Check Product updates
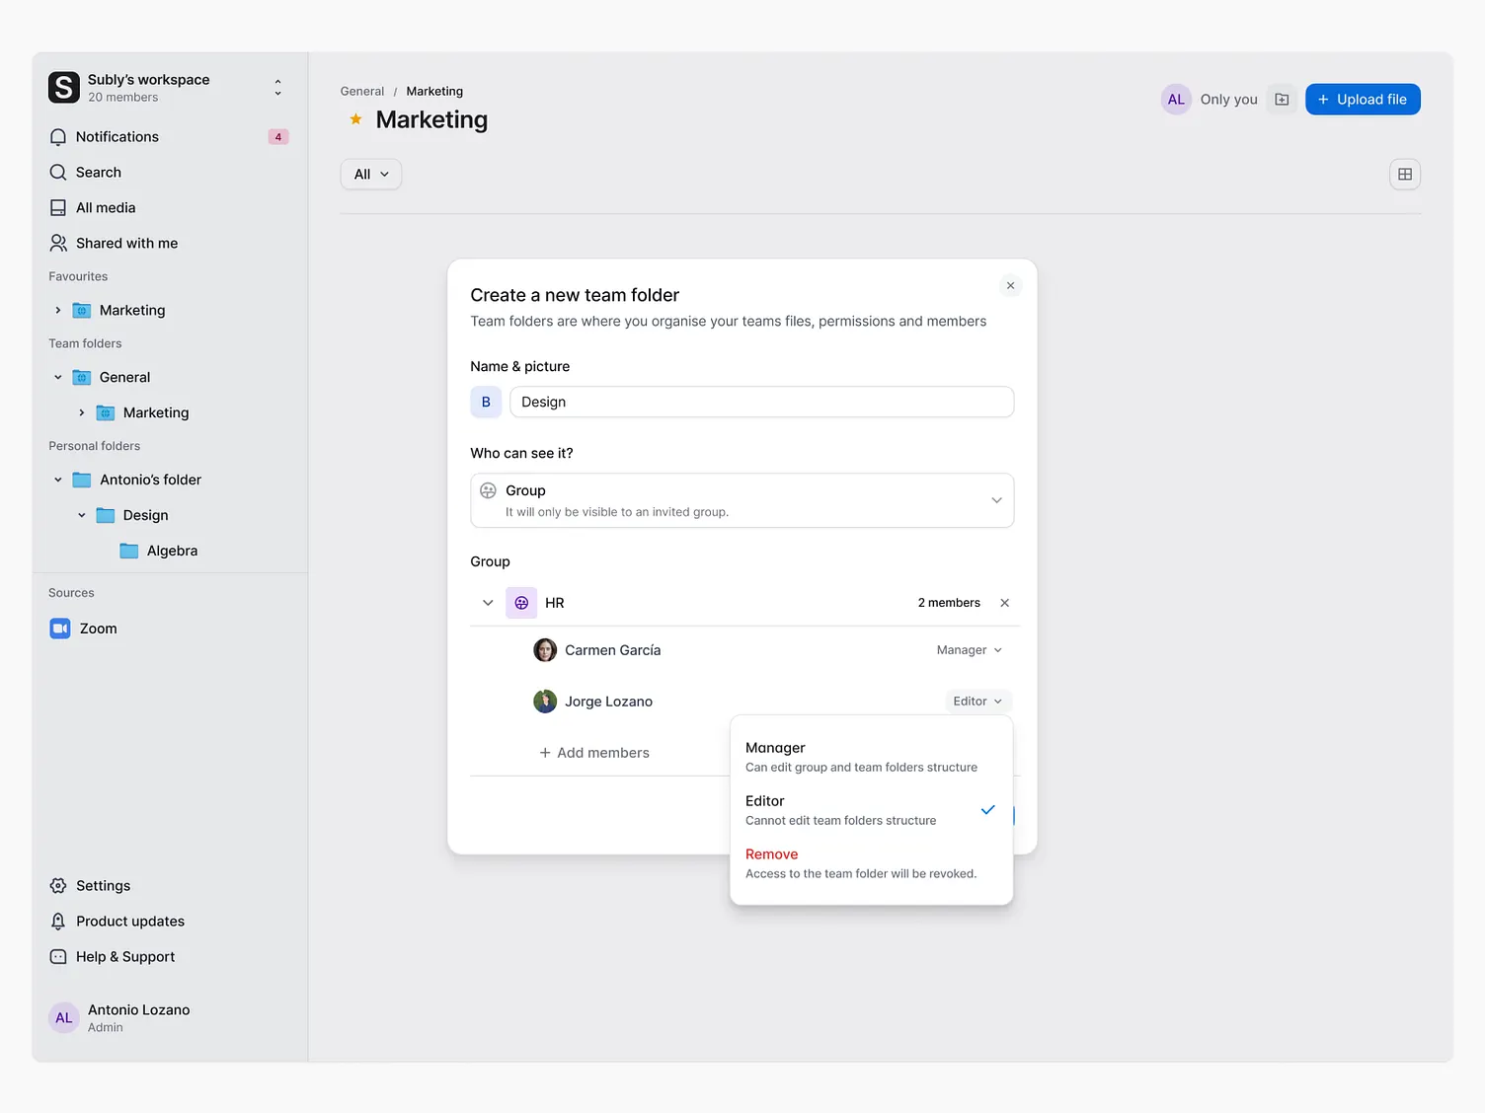This screenshot has width=1485, height=1113. 129,921
